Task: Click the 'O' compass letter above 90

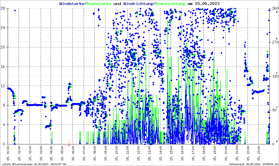Action: (277, 107)
